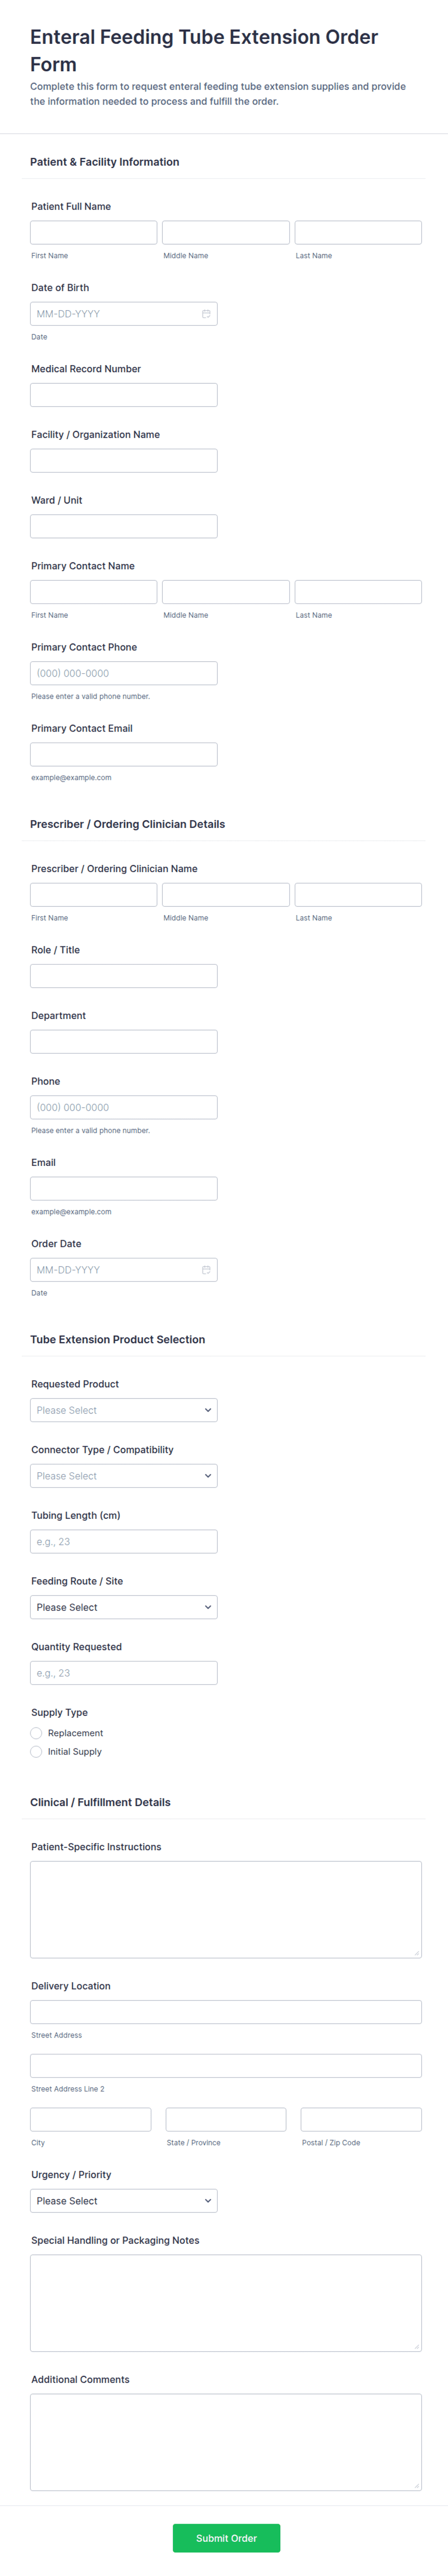The image size is (448, 2576).
Task: Click the Tubing Length (cm) input
Action: pos(123,1541)
